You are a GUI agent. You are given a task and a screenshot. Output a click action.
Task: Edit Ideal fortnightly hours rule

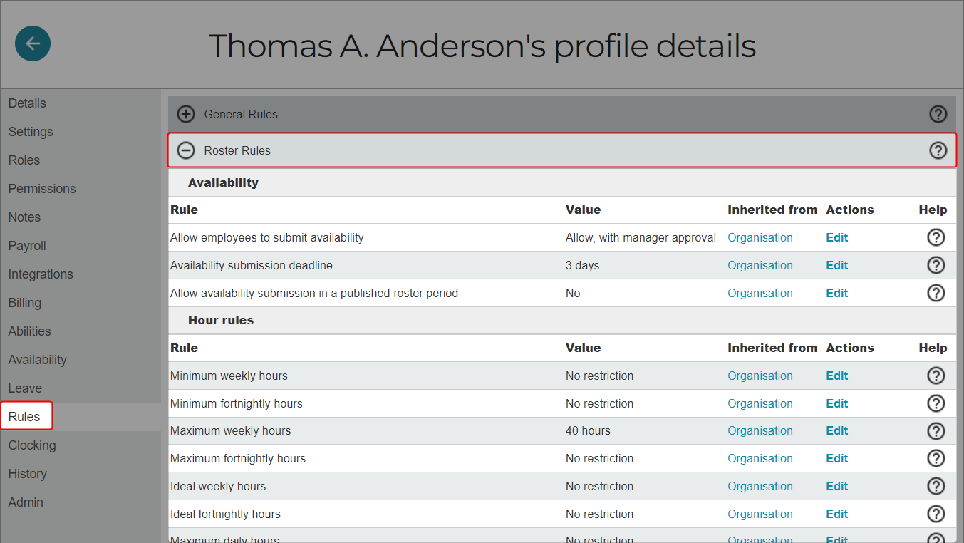837,514
